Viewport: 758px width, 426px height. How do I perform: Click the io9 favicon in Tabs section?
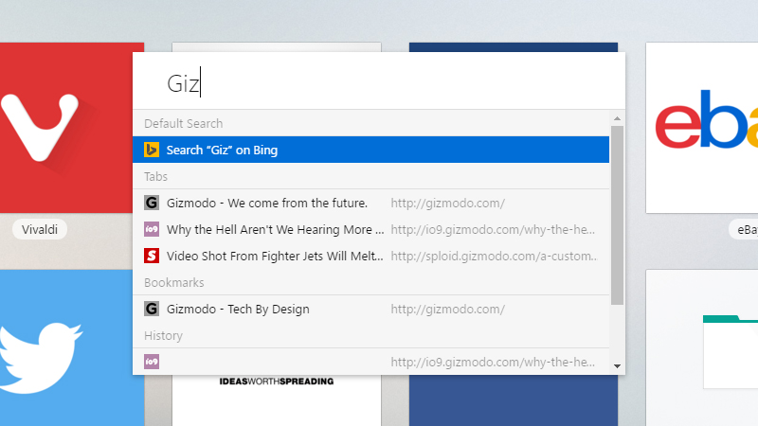click(x=152, y=229)
